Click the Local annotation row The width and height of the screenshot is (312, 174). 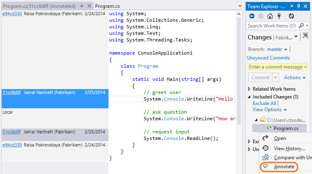[55, 118]
